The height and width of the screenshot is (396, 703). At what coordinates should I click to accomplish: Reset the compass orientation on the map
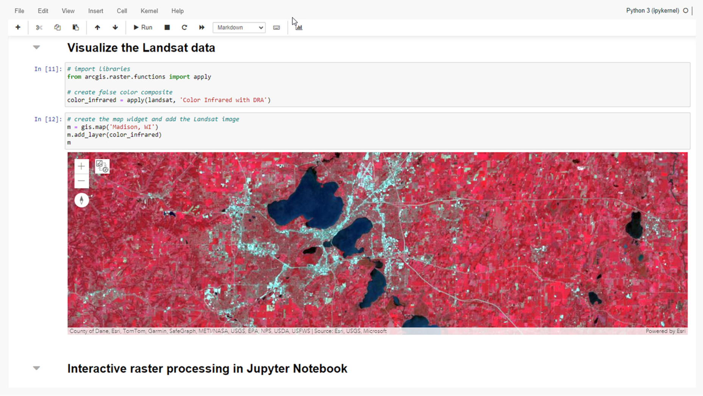[x=81, y=200]
